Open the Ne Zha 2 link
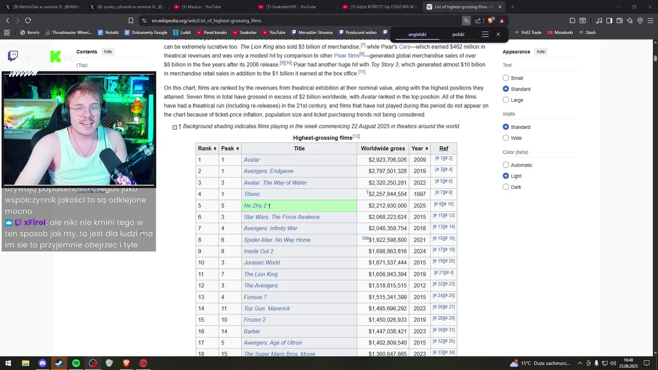Viewport: 658px width, 370px height. point(255,206)
